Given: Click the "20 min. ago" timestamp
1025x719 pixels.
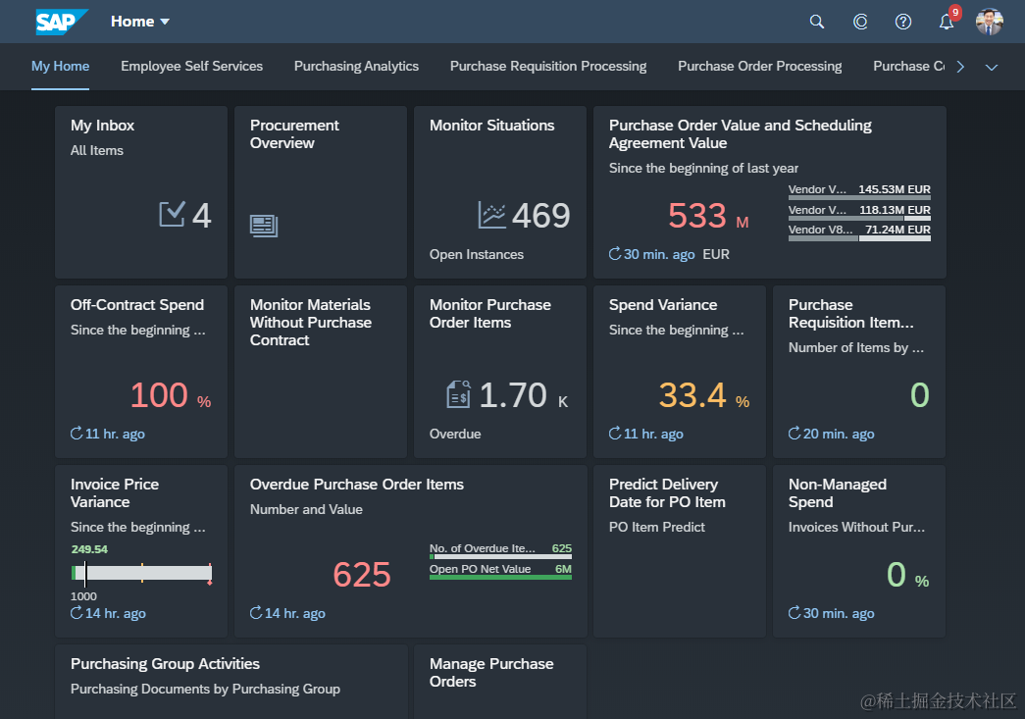Looking at the screenshot, I should (839, 434).
